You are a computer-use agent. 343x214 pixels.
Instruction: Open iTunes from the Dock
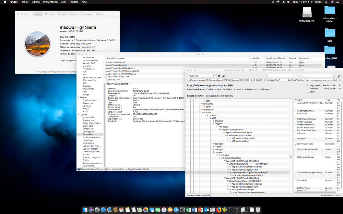(164, 210)
